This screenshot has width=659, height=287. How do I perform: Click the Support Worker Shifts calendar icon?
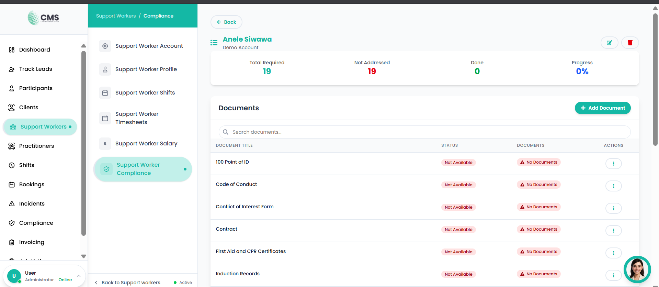coord(105,93)
